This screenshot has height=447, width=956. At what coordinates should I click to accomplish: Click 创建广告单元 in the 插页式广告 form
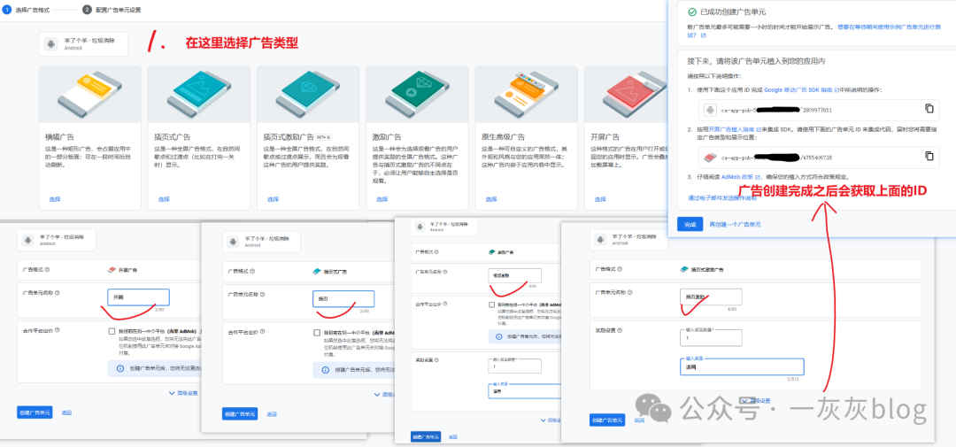click(x=240, y=413)
